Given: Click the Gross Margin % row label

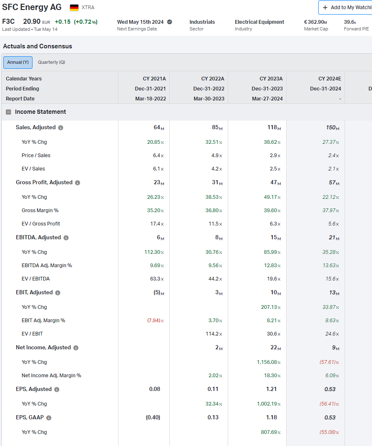Looking at the screenshot, I should 40,210.
